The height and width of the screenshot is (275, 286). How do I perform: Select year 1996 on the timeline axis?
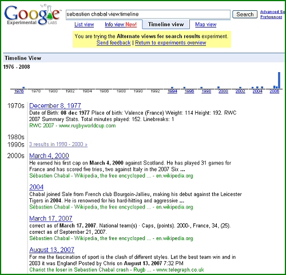click(x=189, y=91)
